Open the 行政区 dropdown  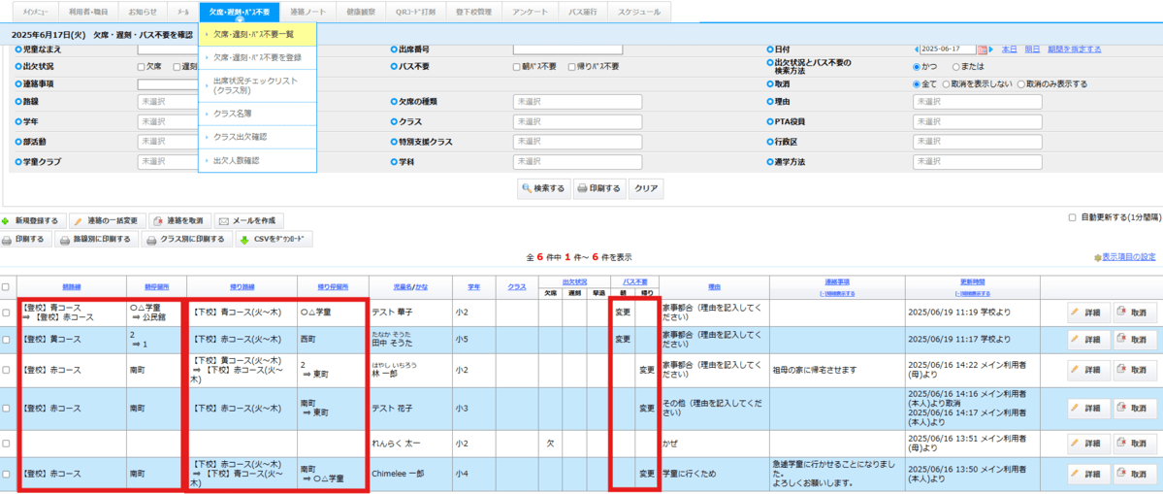coord(978,142)
